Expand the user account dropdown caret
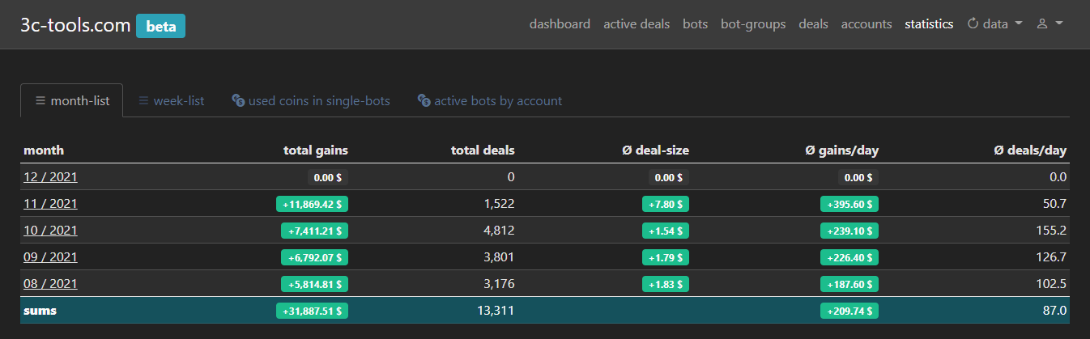Viewport: 1090px width, 339px height. (1059, 24)
